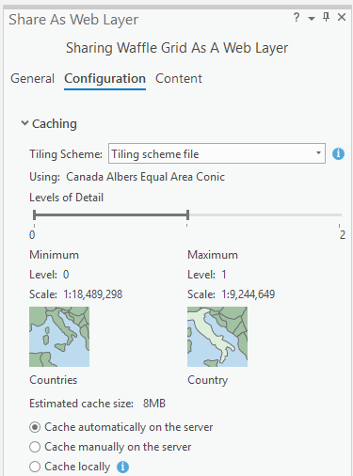This screenshot has width=353, height=476.
Task: Click the Countries minimum scale thumbnail
Action: tap(59, 337)
